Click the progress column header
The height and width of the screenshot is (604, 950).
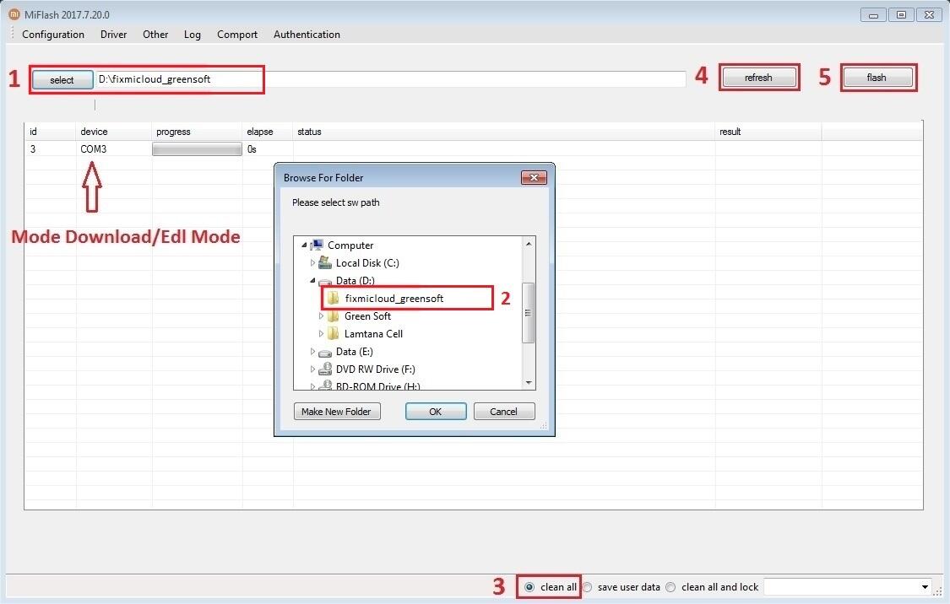click(x=197, y=132)
